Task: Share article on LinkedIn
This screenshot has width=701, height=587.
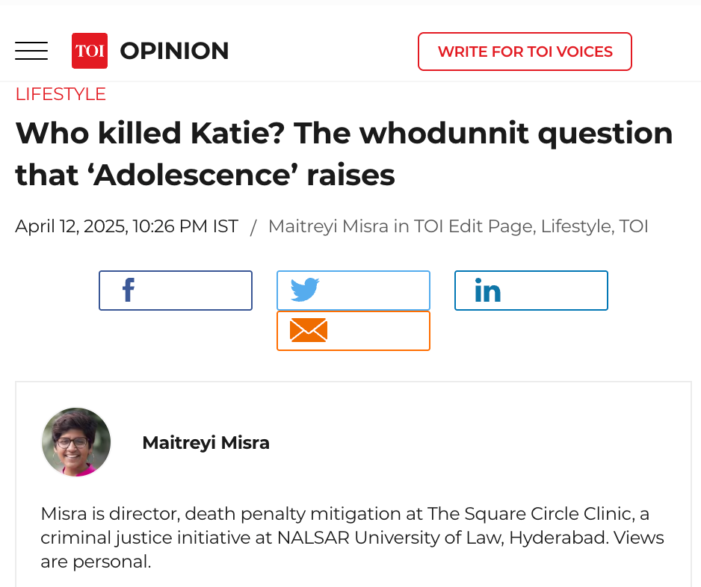Action: (x=531, y=291)
